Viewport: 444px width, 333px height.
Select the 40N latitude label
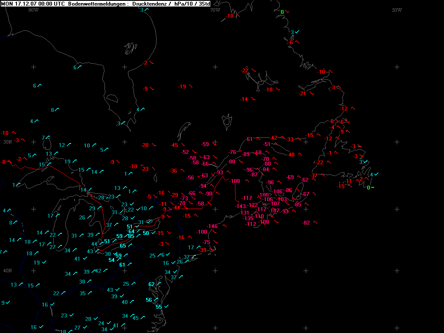pyautogui.click(x=7, y=271)
